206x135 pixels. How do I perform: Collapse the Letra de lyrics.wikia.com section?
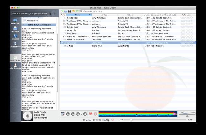[x=39, y=25]
